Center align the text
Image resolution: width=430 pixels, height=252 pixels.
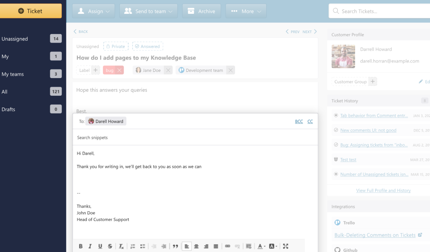tap(196, 246)
